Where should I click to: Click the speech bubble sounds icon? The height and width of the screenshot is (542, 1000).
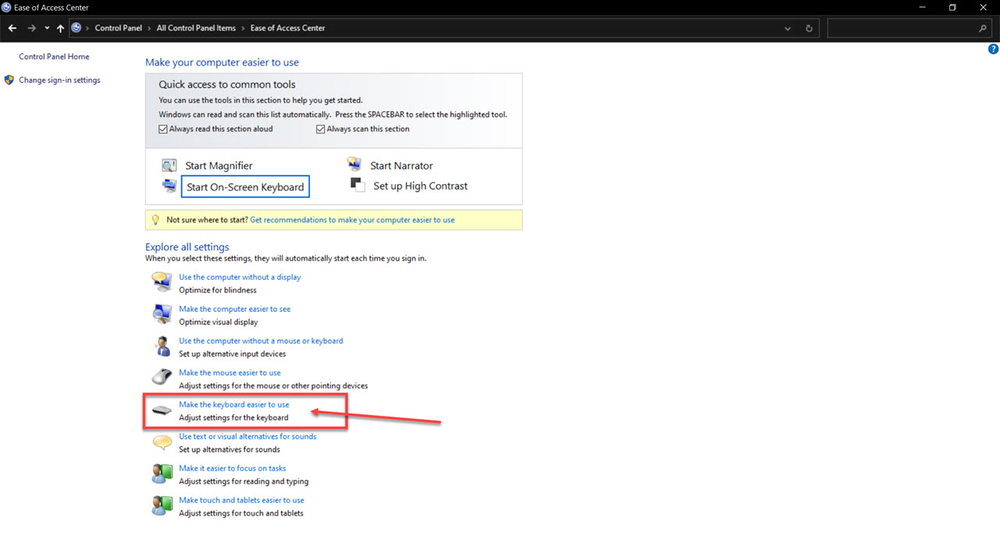[162, 442]
